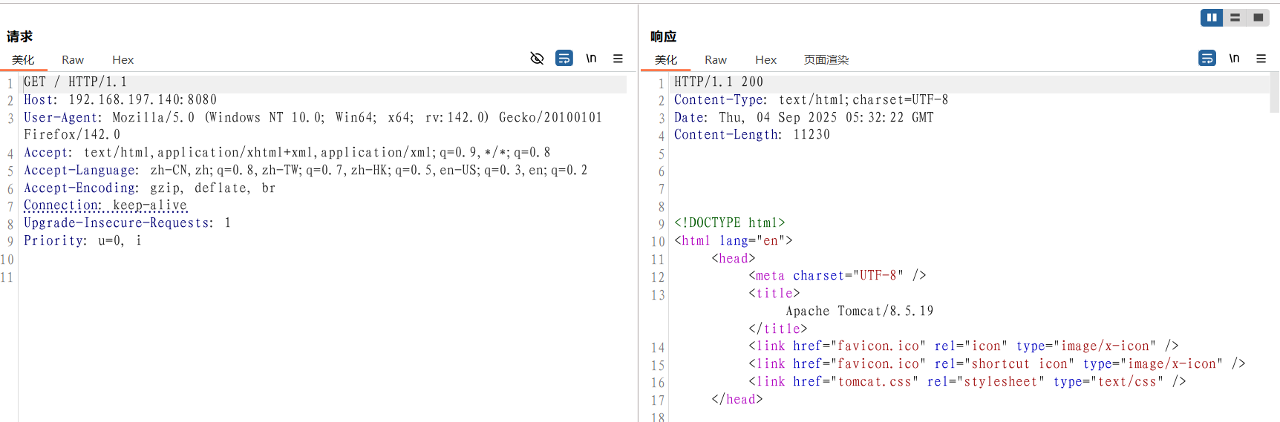
Task: Switch to response 美化 tab
Action: (x=666, y=60)
